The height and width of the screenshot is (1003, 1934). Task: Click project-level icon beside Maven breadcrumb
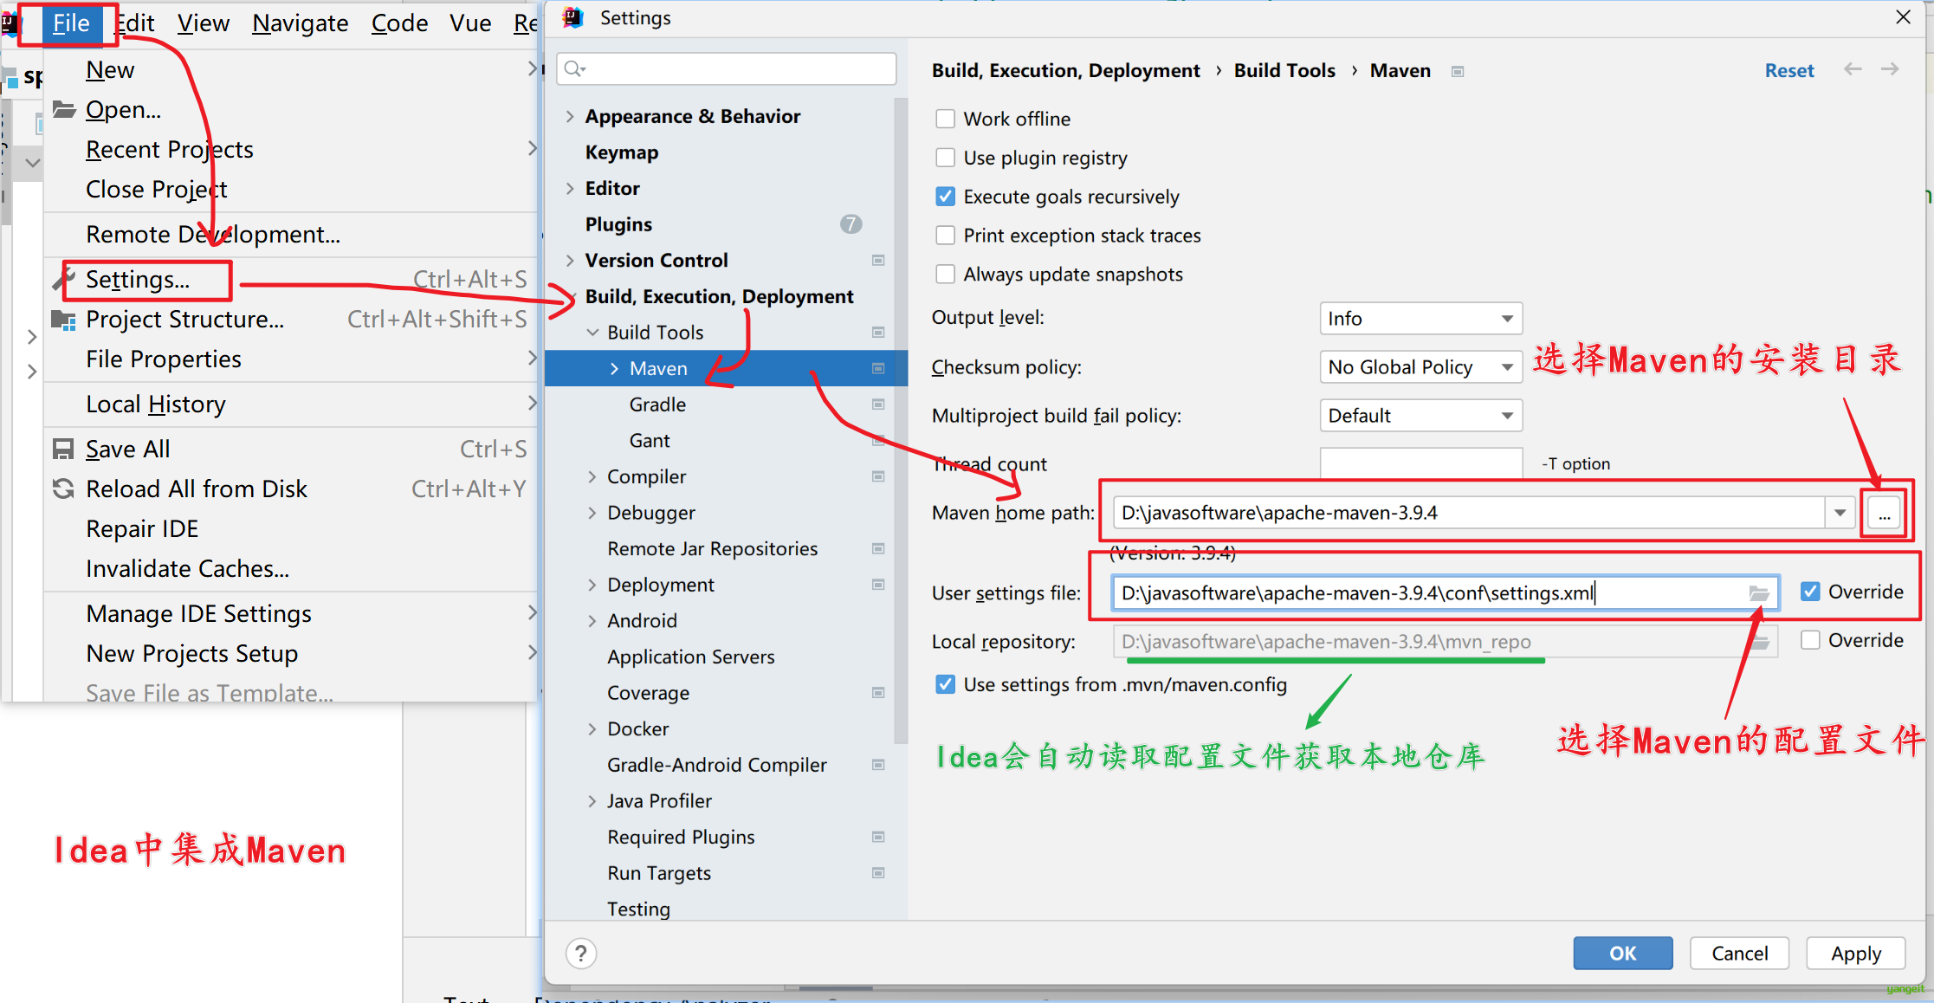(x=1458, y=72)
